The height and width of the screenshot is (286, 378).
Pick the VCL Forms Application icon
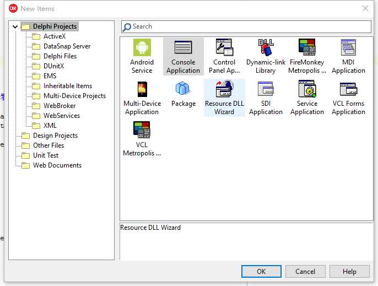point(348,89)
